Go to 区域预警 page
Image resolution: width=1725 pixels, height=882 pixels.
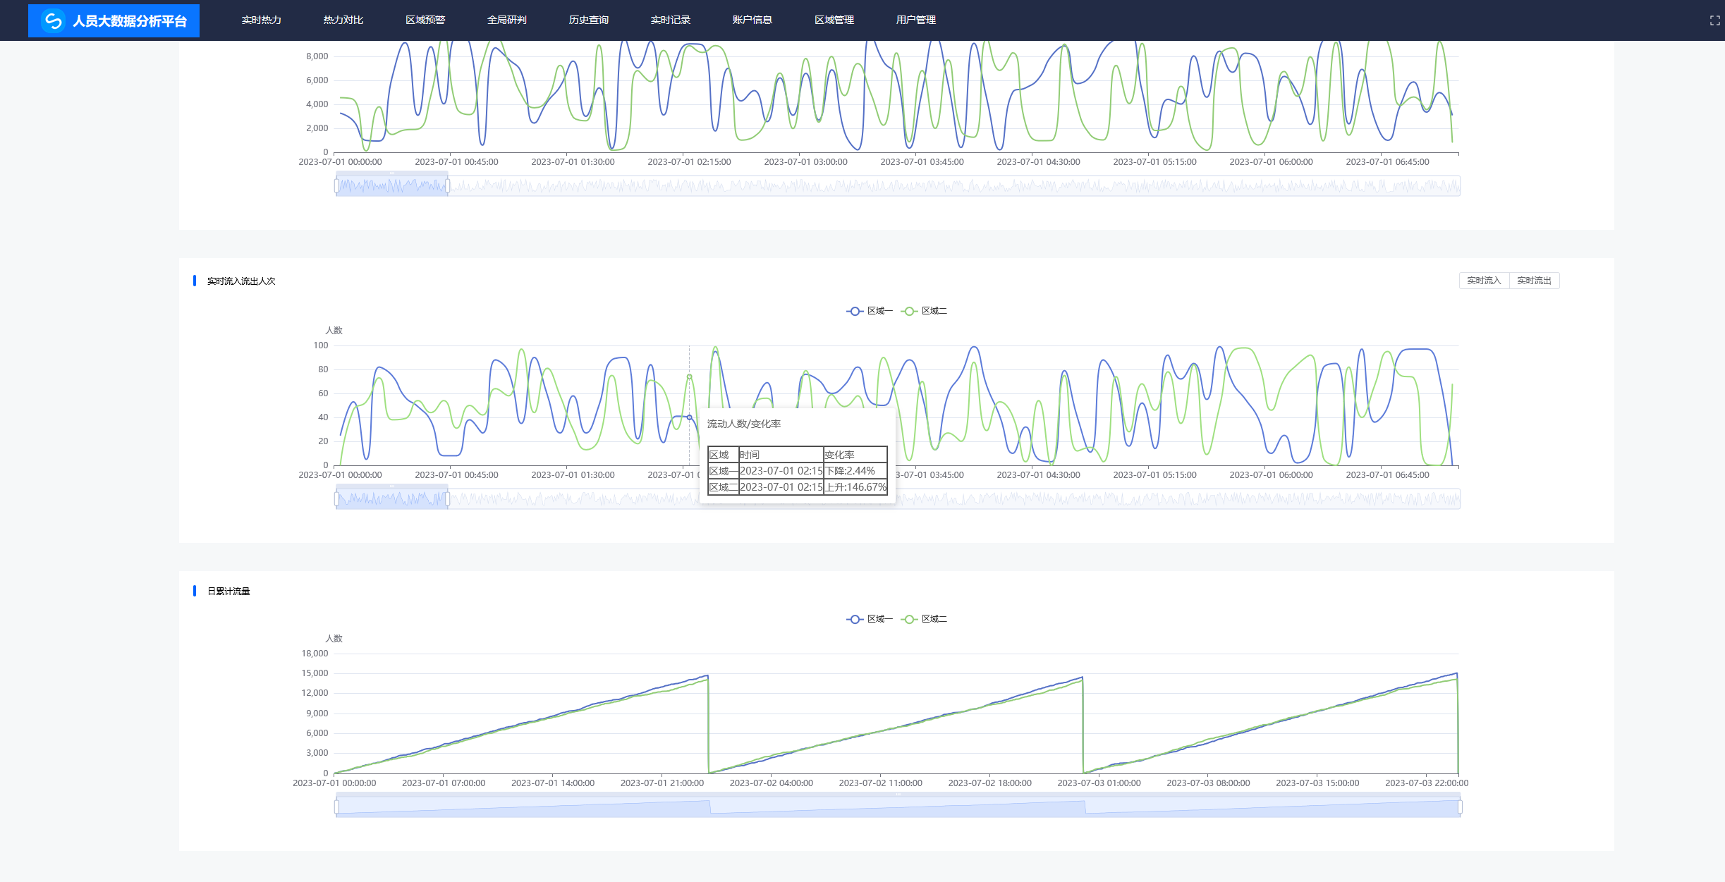(425, 20)
